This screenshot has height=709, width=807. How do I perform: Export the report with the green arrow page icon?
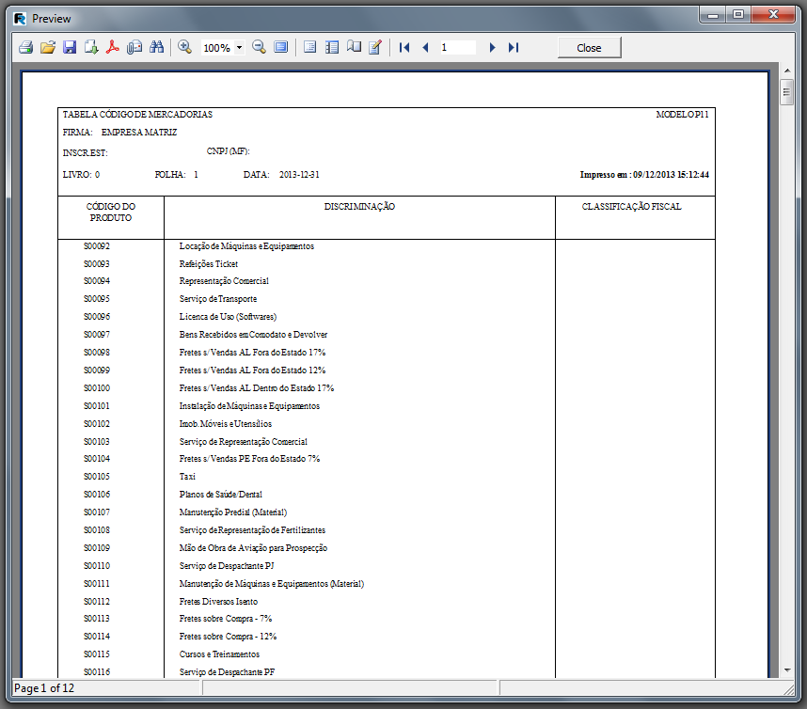tap(91, 48)
